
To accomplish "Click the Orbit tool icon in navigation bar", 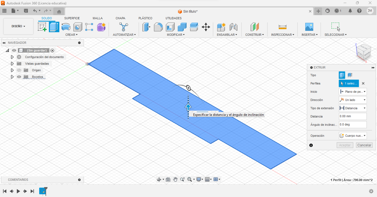I will click(159, 179).
